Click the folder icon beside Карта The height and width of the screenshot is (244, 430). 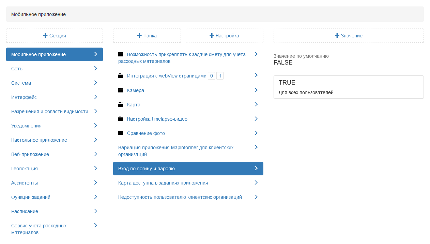[121, 105]
